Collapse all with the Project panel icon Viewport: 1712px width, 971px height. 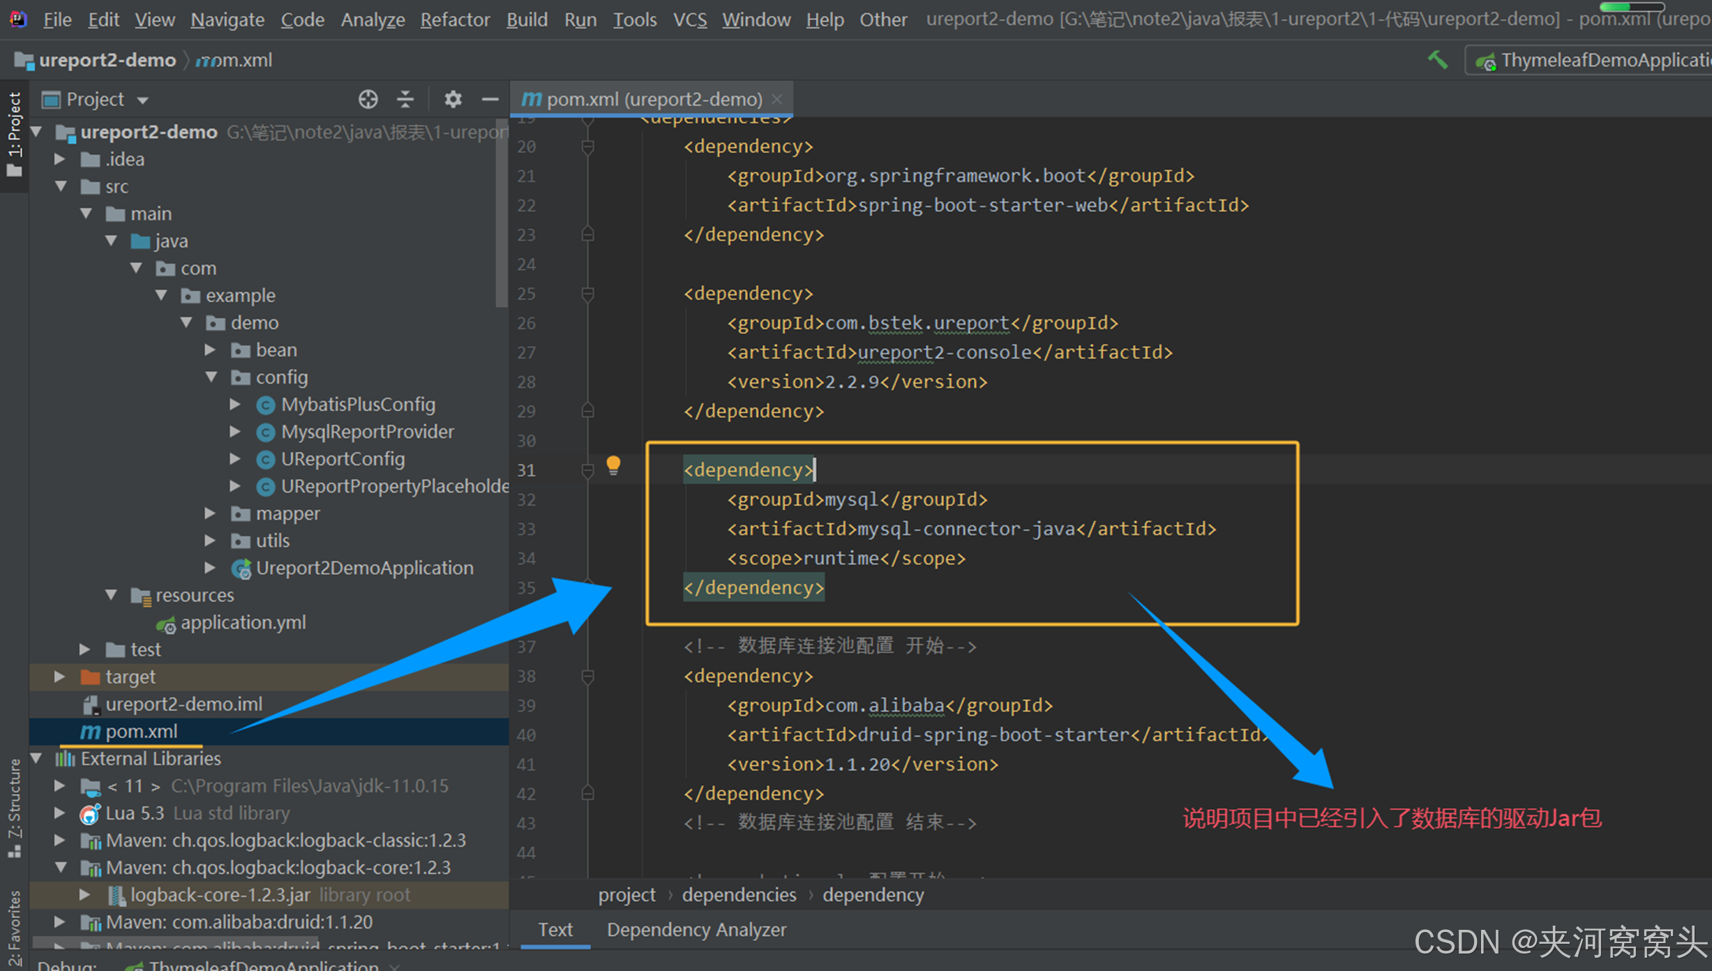(x=405, y=99)
